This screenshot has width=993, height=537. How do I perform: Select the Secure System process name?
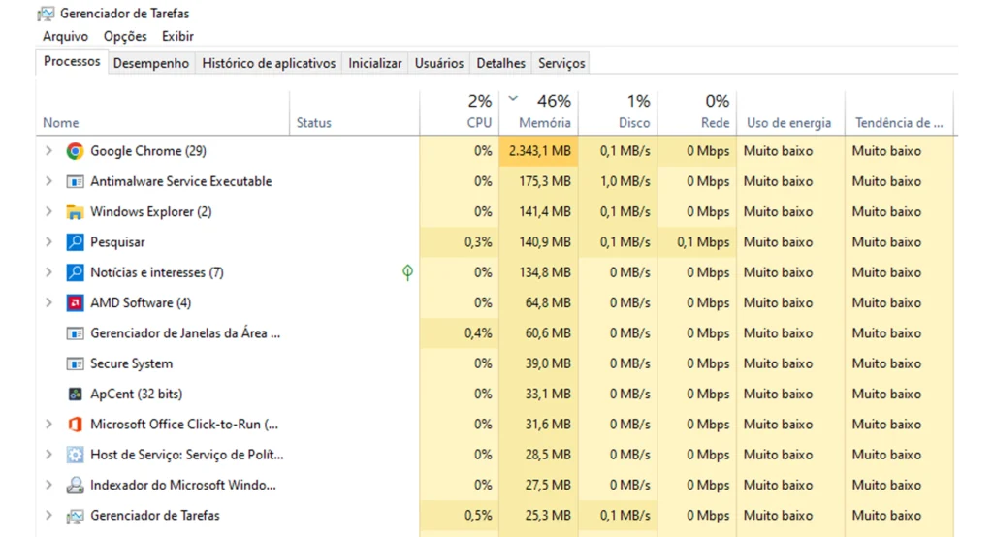131,363
